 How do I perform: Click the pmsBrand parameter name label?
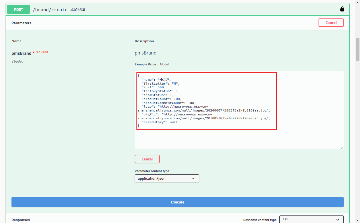coord(21,53)
